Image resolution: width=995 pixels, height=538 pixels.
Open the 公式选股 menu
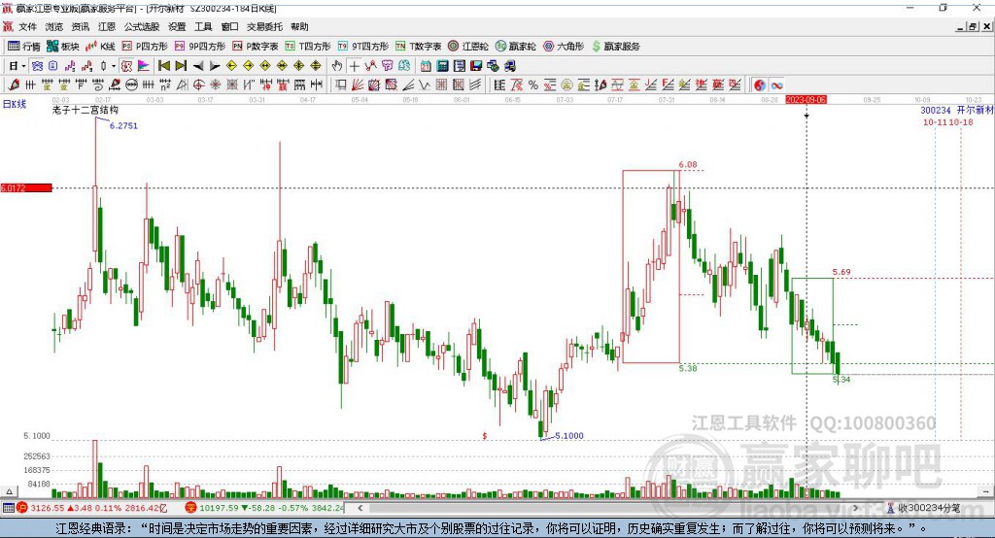pos(142,26)
